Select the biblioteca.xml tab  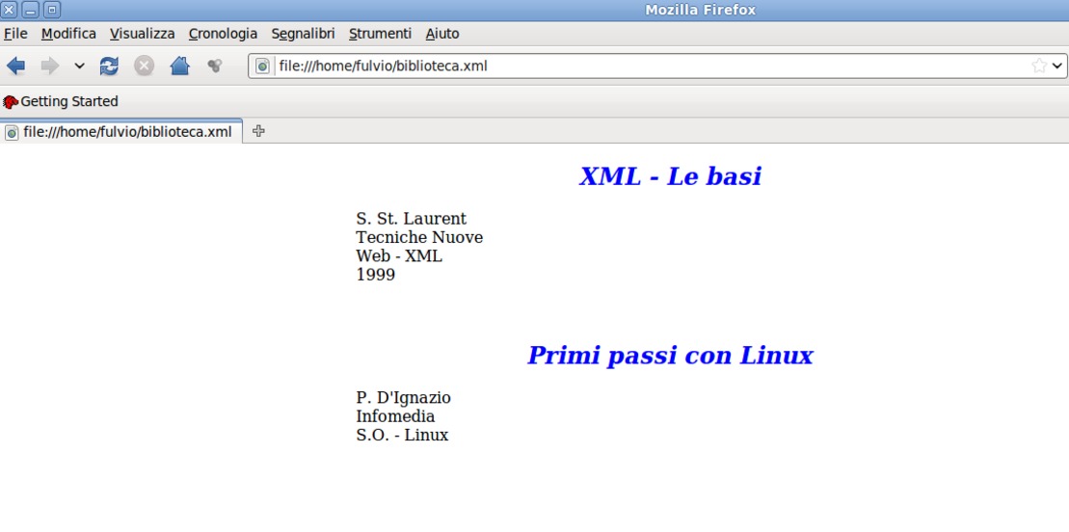pos(120,132)
